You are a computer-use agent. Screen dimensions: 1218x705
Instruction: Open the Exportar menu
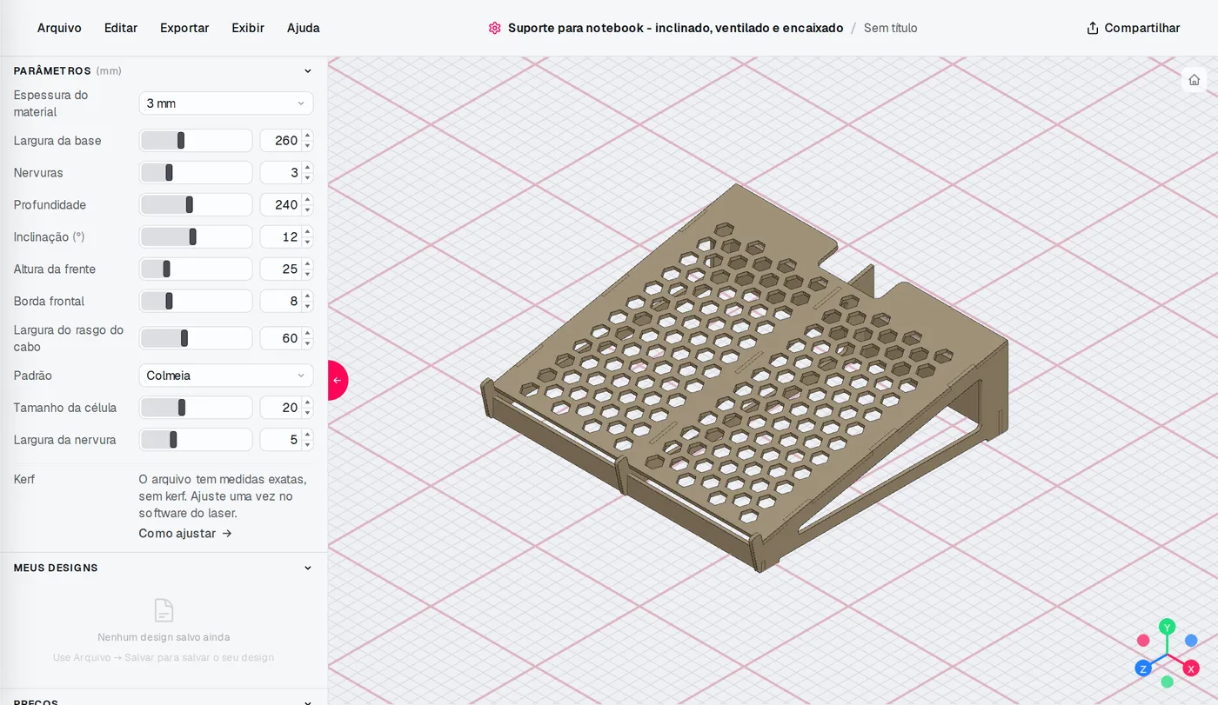[184, 28]
